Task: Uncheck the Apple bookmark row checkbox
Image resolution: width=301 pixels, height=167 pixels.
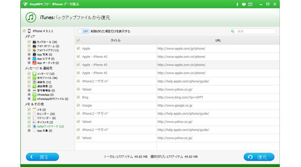Action: (78, 48)
